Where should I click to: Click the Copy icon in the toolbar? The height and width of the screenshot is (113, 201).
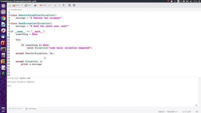click(60, 5)
